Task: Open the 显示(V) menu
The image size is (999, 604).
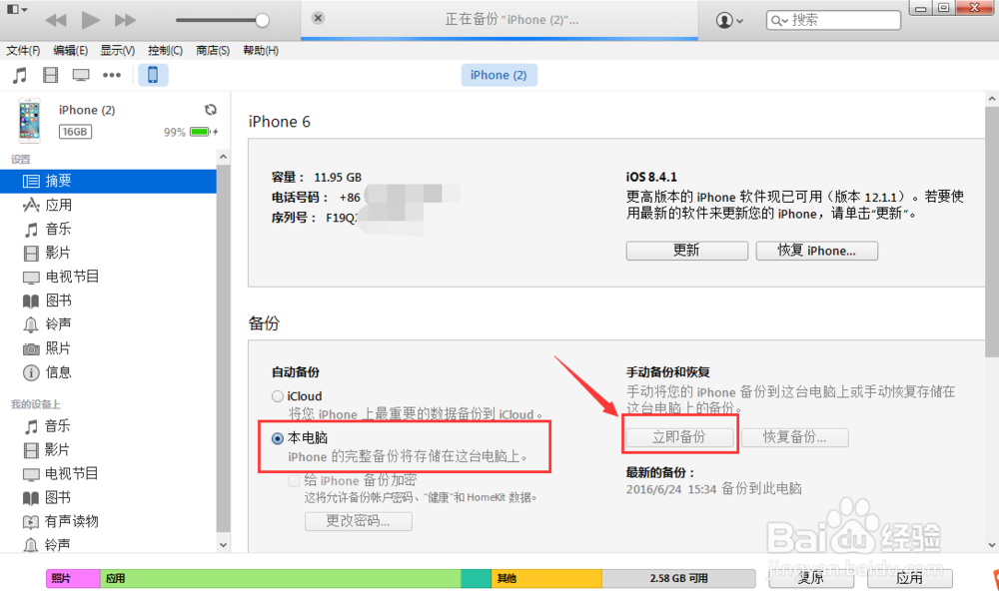Action: pyautogui.click(x=117, y=50)
